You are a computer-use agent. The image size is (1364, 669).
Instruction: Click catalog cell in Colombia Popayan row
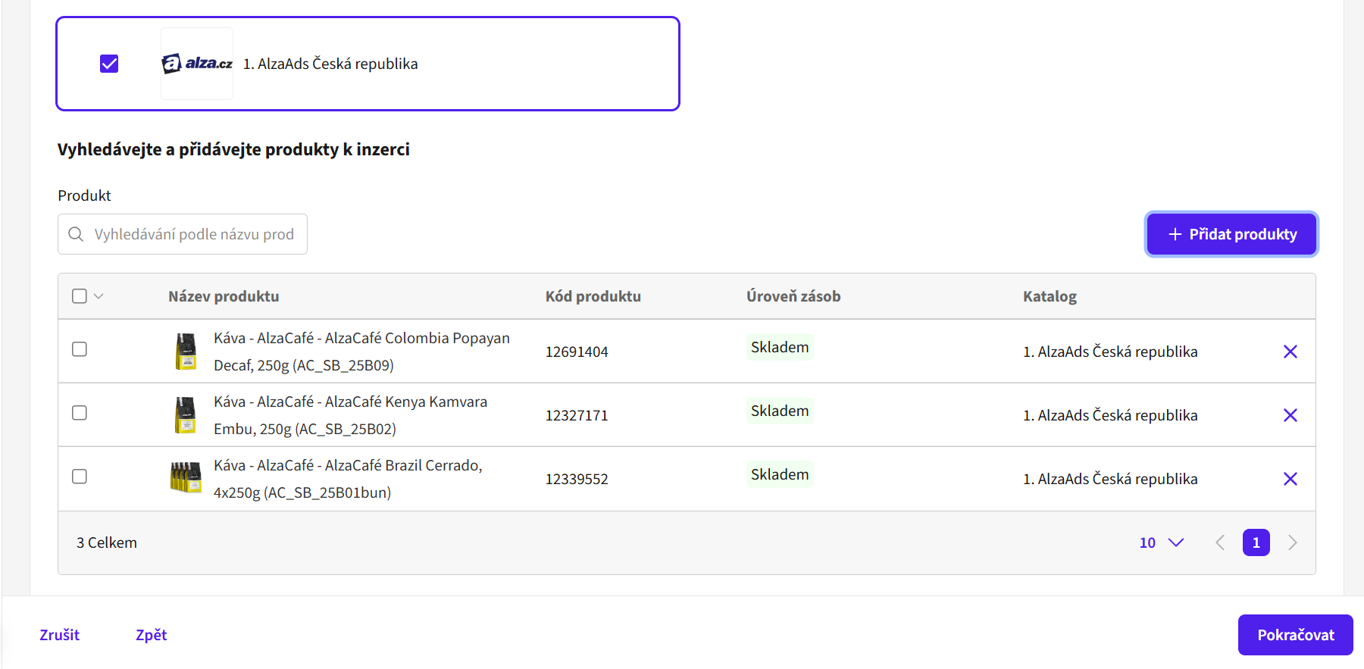pyautogui.click(x=1110, y=352)
